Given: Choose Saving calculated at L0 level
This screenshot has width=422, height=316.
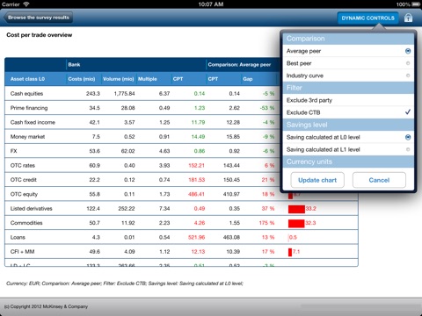Looking at the screenshot, I should tap(348, 137).
